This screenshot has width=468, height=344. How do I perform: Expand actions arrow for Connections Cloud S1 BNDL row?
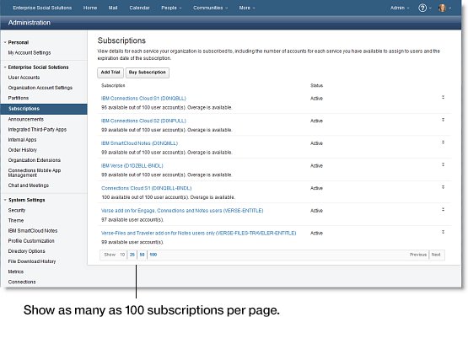(x=444, y=187)
